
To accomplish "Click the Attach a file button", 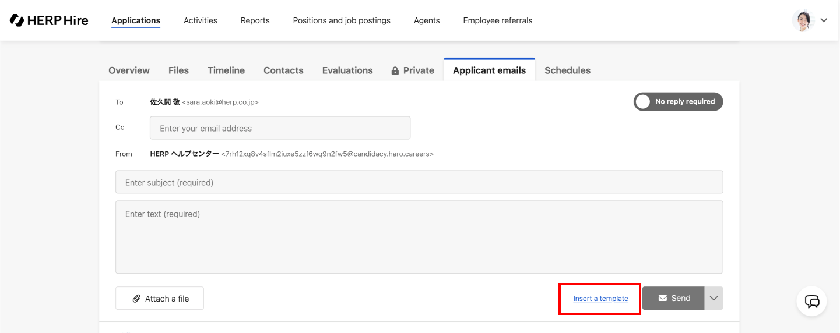I will coord(160,299).
